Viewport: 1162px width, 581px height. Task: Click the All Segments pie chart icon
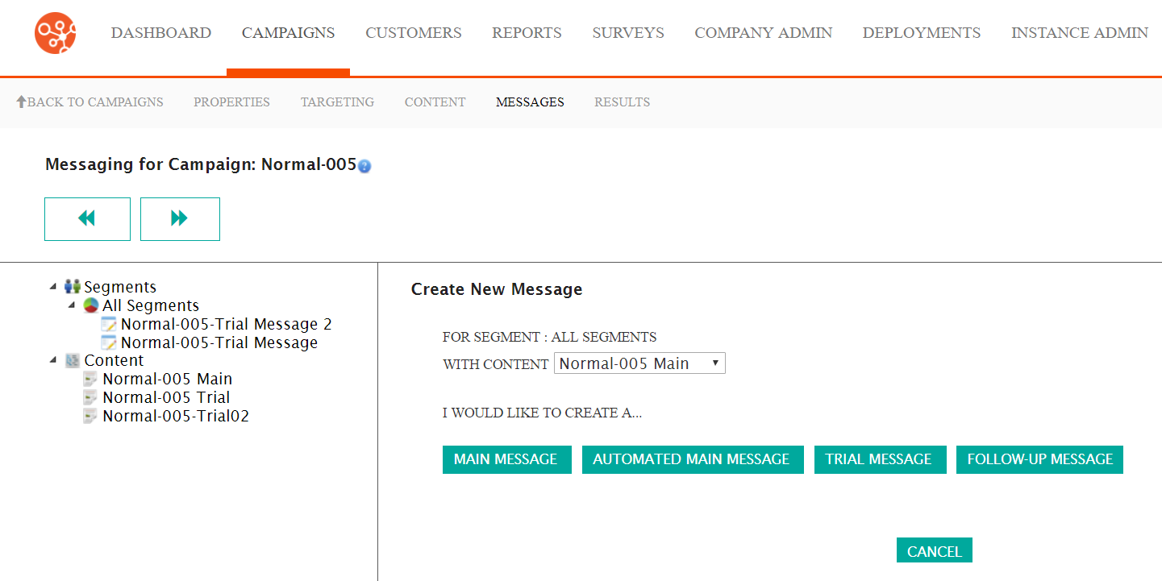[x=91, y=305]
